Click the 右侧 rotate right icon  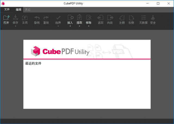[131, 18]
